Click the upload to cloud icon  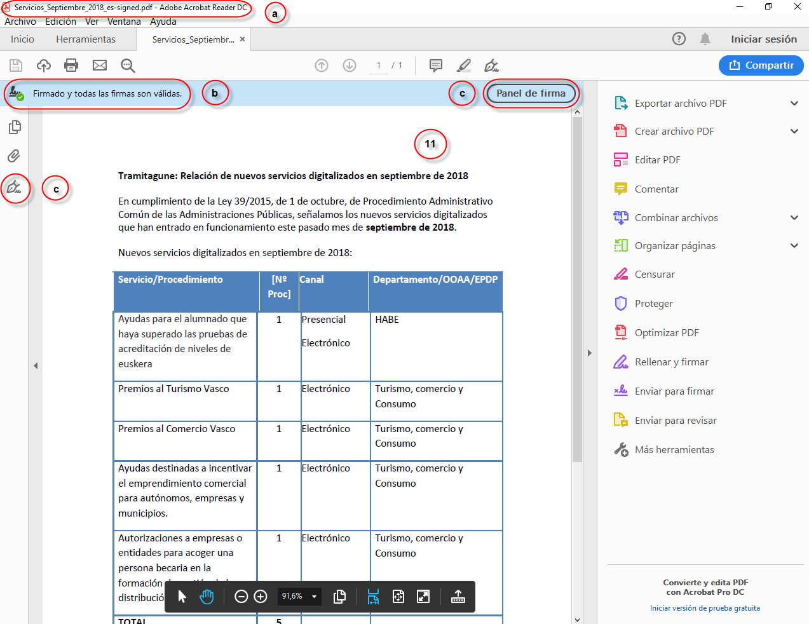point(44,65)
